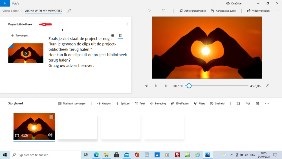The width and height of the screenshot is (282, 159).
Task: Click Toevoegen to add media
Action: (19, 36)
